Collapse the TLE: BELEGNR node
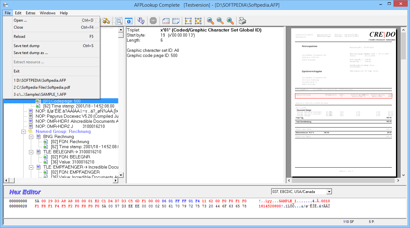The image size is (410, 228). tap(31, 152)
